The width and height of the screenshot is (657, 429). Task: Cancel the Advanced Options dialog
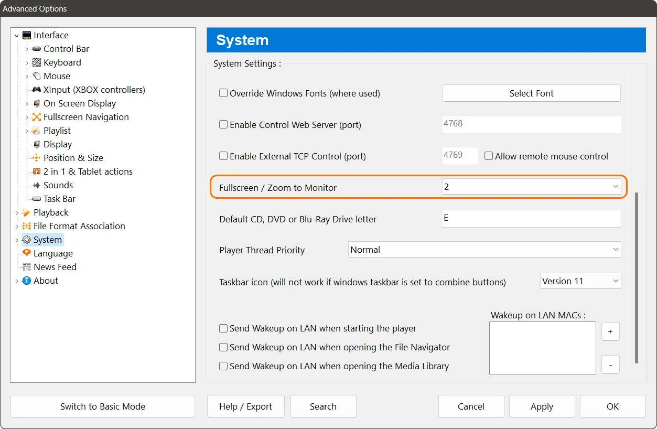(471, 406)
